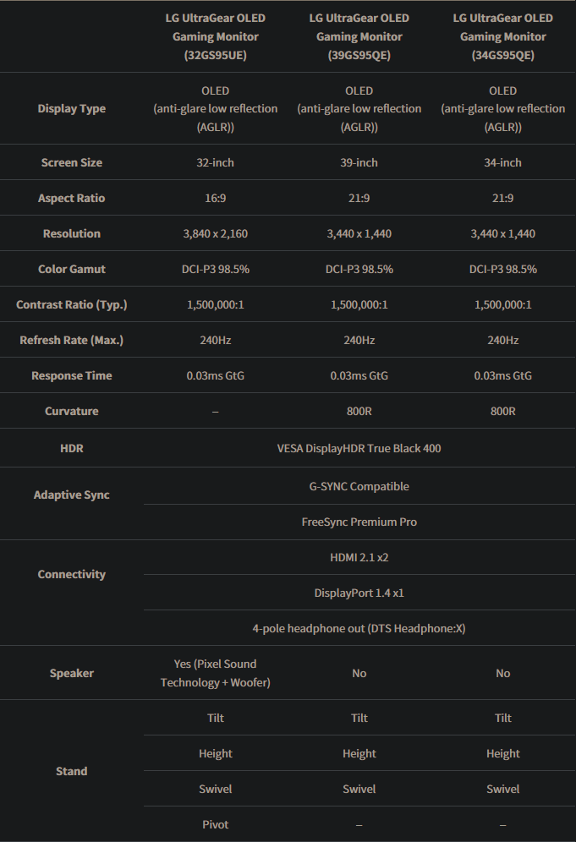The height and width of the screenshot is (842, 576).
Task: Select the Pivot stand option cell
Action: point(215,824)
